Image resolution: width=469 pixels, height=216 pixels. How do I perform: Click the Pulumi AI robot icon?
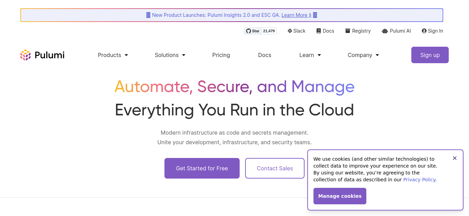[385, 31]
